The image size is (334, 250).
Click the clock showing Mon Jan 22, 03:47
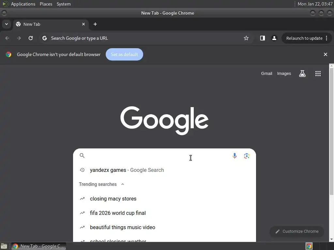(315, 4)
